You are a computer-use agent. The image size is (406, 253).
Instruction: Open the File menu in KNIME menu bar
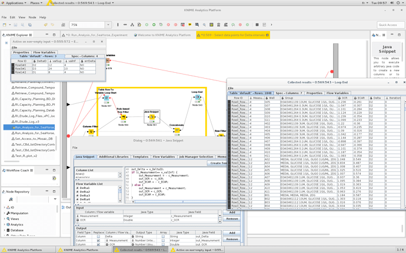point(4,17)
